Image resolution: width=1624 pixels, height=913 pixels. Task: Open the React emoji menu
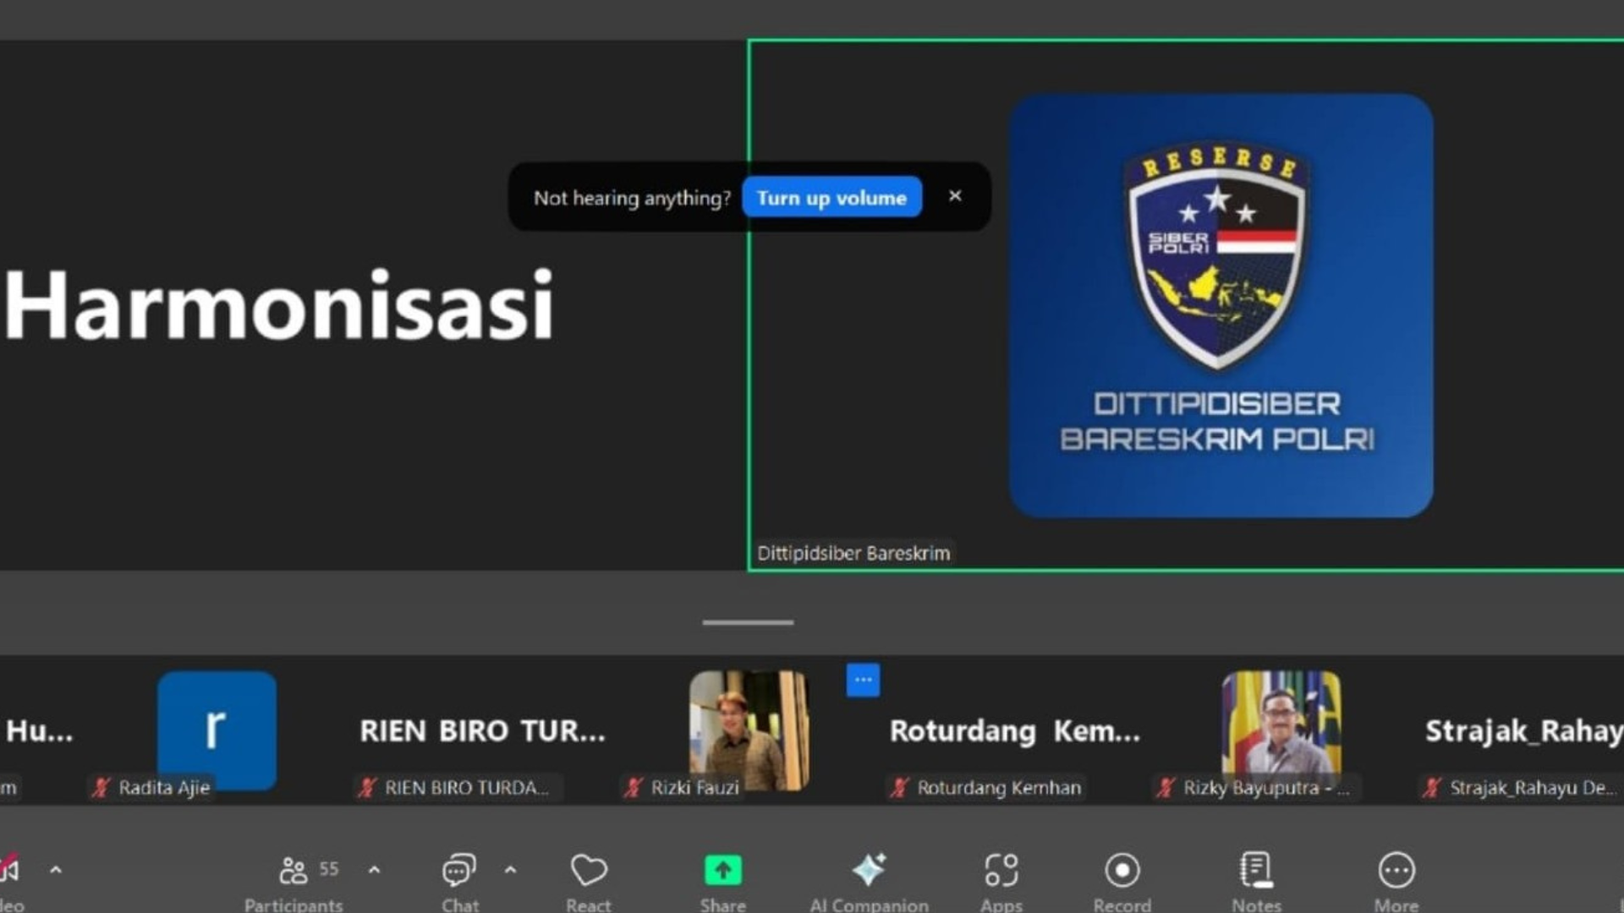tap(589, 882)
